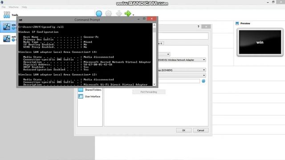Click the Command Prompt scrollbar down arrow
Viewport: 285px width, 160px height.
(x=155, y=84)
